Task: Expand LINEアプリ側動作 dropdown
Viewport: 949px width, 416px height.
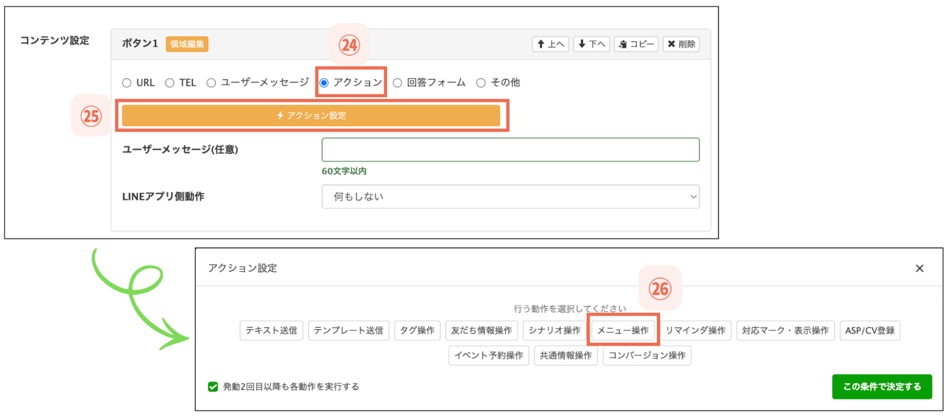Action: pyautogui.click(x=510, y=197)
